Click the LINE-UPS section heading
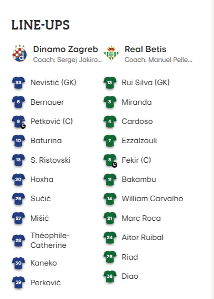The height and width of the screenshot is (299, 214). tap(40, 25)
